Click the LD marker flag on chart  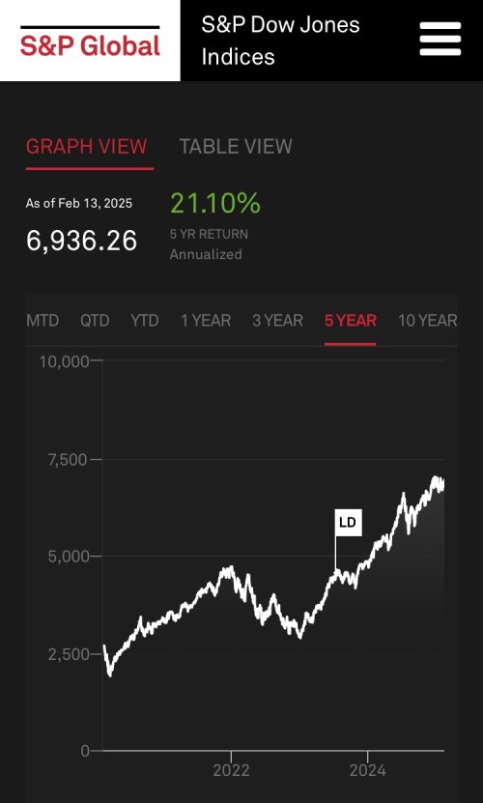pyautogui.click(x=349, y=523)
